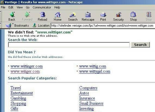The height and width of the screenshot is (112, 155).
Task: Print the page with Print icon
Action: point(103,15)
